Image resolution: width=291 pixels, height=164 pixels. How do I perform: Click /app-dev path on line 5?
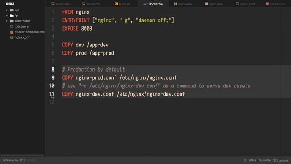point(98,45)
